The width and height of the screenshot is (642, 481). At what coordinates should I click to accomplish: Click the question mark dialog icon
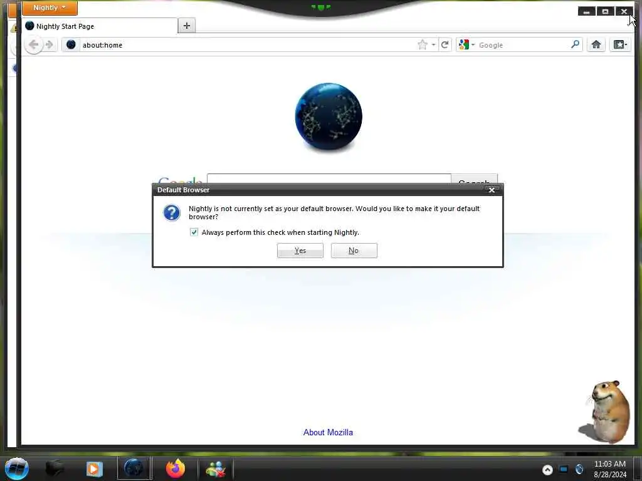click(172, 213)
